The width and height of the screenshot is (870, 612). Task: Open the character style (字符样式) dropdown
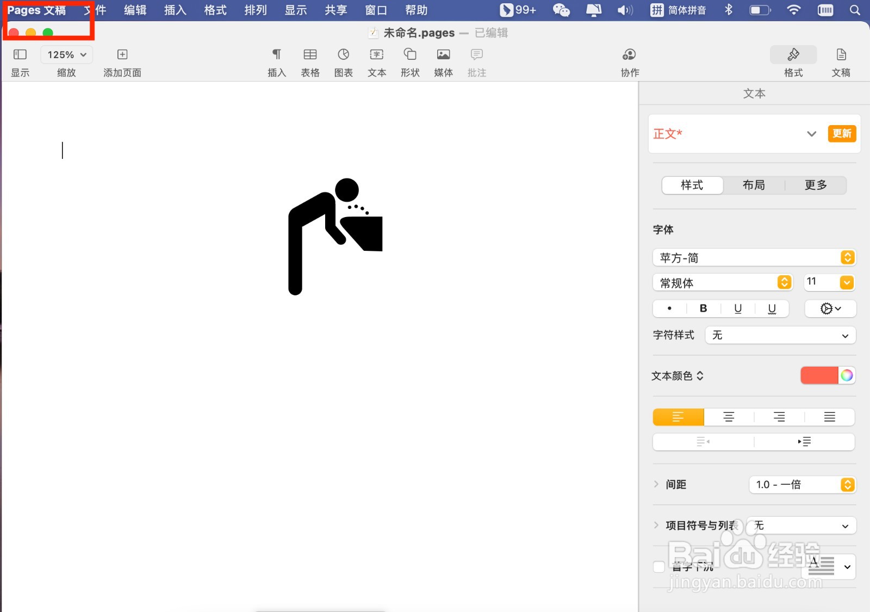click(x=780, y=335)
